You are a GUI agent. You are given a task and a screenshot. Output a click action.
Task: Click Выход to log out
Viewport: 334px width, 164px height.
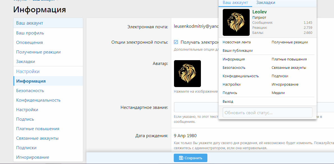(x=228, y=102)
